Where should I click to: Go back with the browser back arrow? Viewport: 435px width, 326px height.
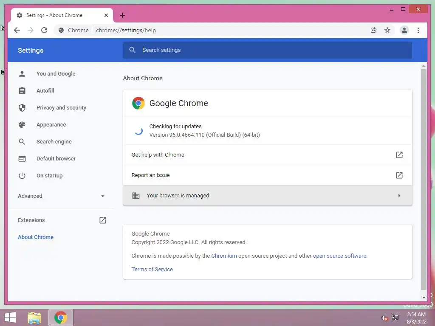pos(17,30)
